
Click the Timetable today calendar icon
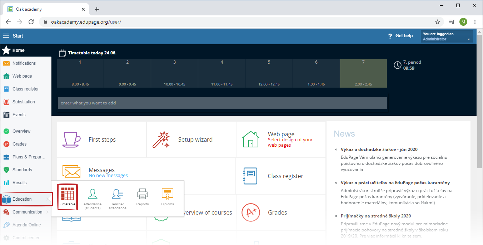point(62,53)
